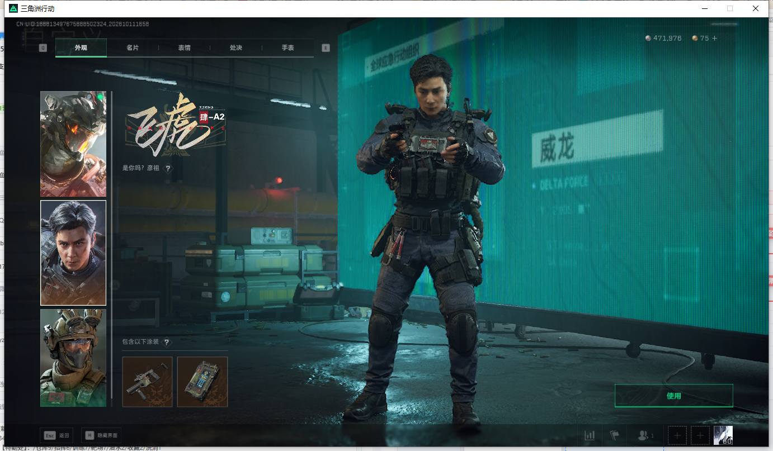Open the player avatar in bottom bar
The height and width of the screenshot is (451, 773).
coord(723,435)
